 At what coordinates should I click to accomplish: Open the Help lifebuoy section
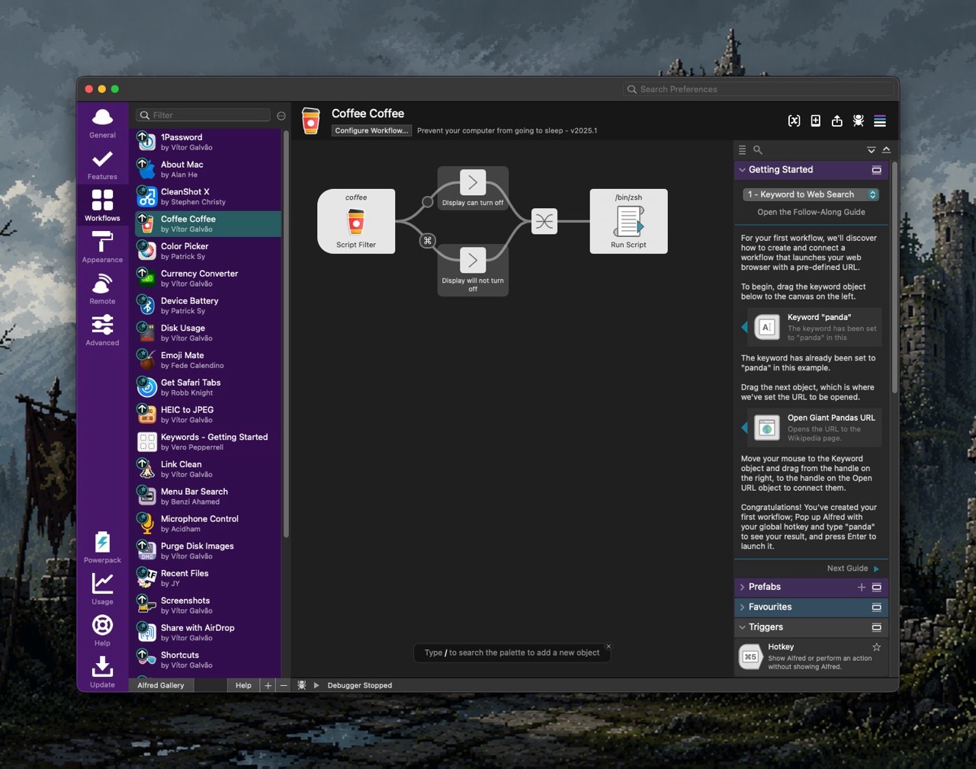click(x=102, y=631)
